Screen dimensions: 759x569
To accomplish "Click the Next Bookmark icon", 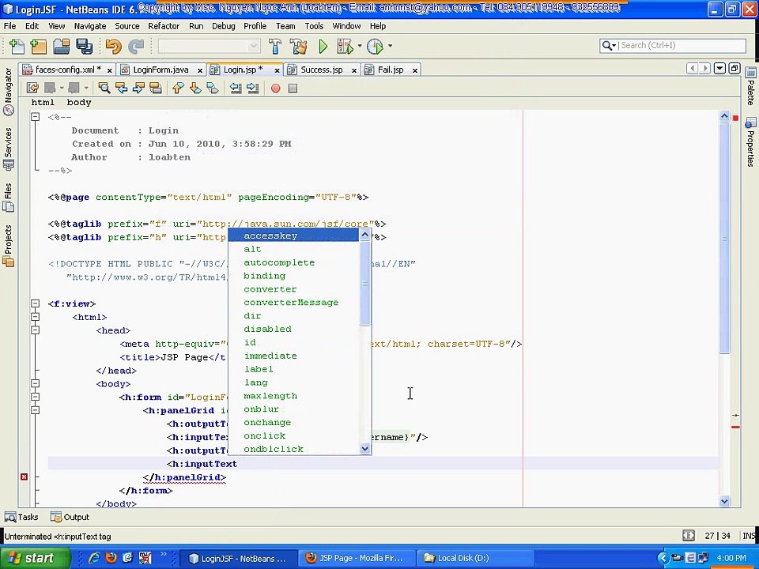I will 195,88.
